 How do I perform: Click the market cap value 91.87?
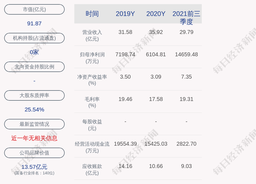tap(34, 23)
